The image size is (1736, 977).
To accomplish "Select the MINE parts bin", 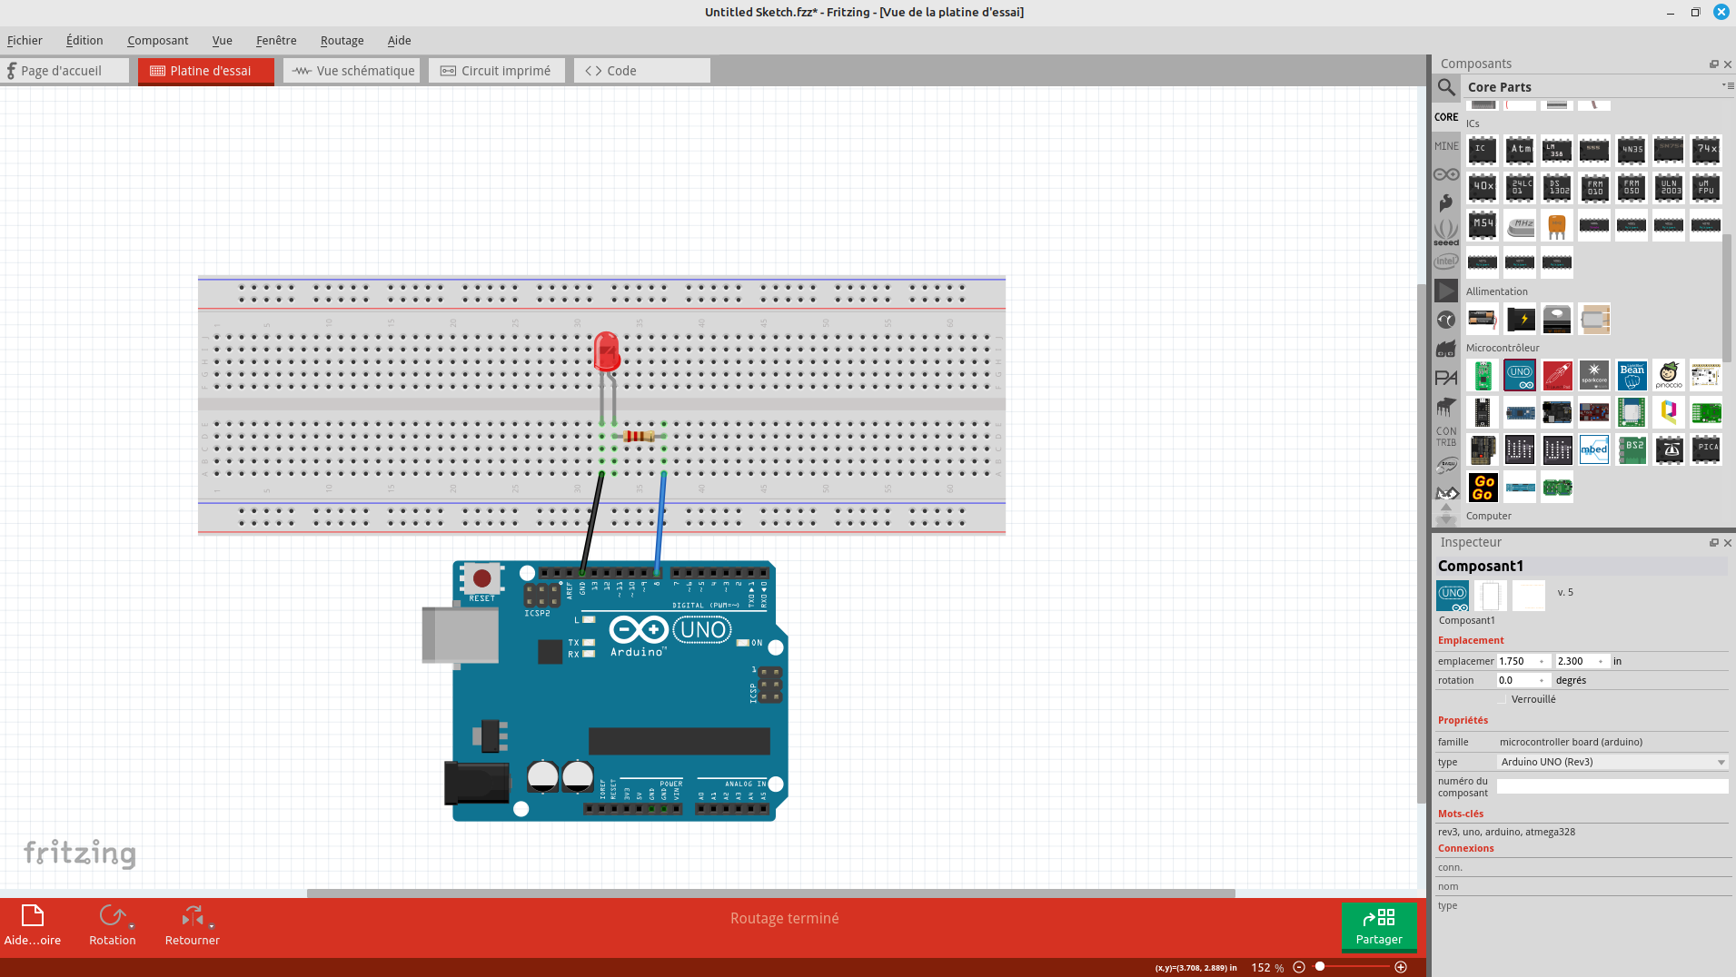I will [x=1446, y=146].
